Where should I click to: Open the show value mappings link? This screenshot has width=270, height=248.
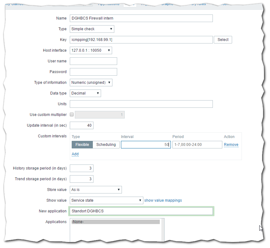tap(163, 200)
